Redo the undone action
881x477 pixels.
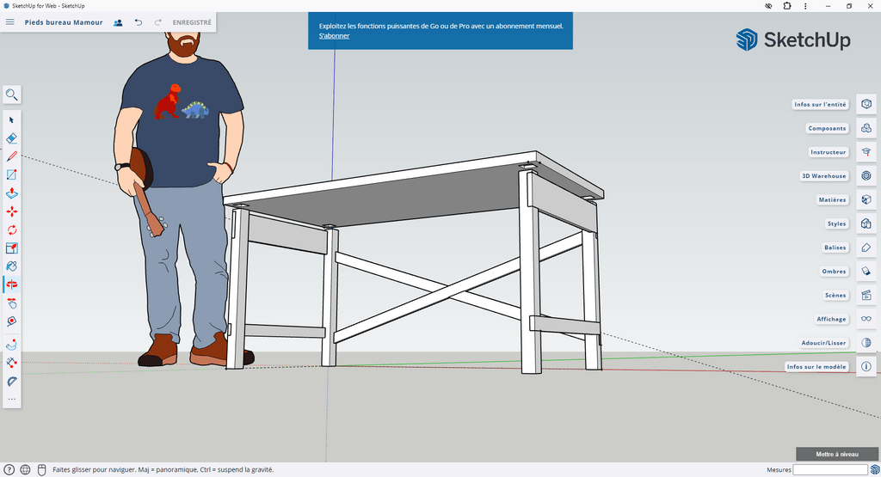(158, 22)
